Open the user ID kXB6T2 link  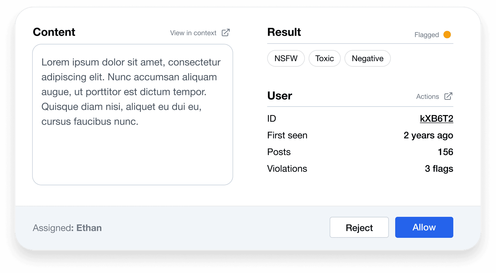(x=436, y=118)
